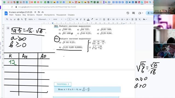This screenshot has height=98, width=175.
Task: Search the menus magnifier icon
Action: click(7, 19)
